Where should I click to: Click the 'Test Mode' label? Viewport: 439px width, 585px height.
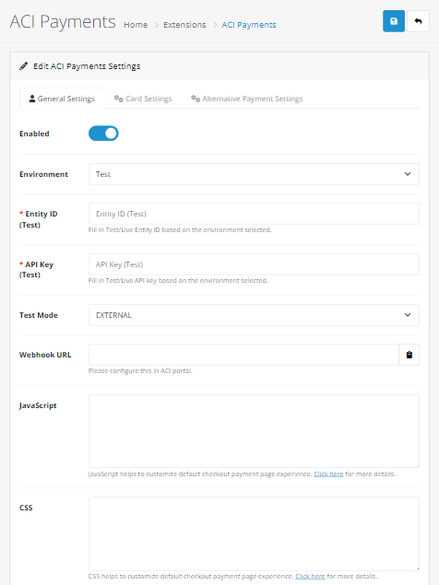coord(39,315)
